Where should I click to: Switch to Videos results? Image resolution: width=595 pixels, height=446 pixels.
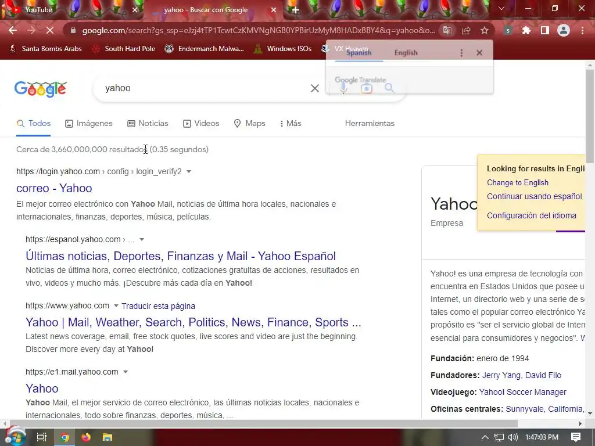click(201, 123)
